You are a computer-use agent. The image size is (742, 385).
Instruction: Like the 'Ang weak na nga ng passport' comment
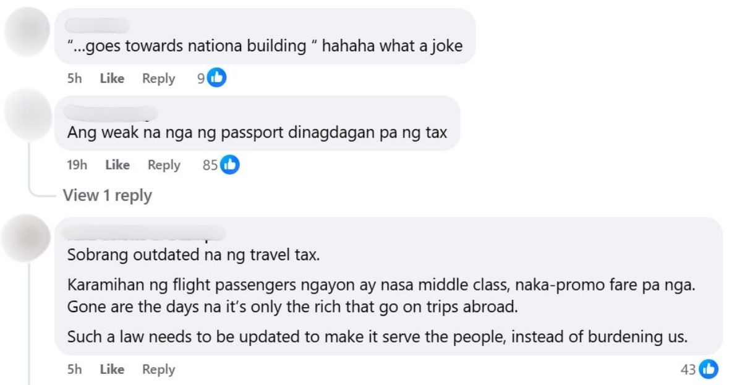[x=117, y=165]
